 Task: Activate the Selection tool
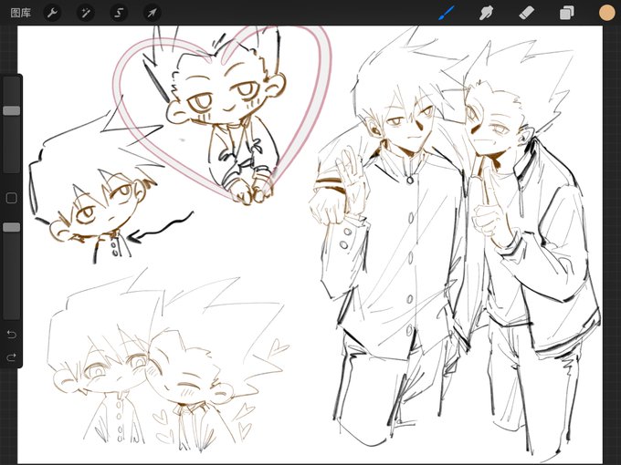tap(119, 13)
